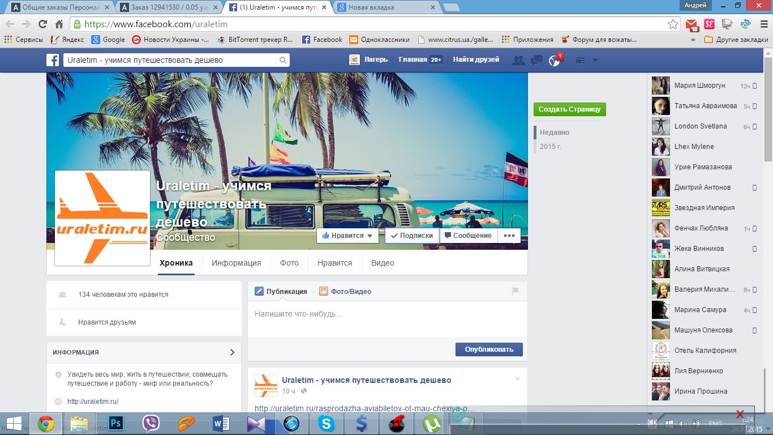Open the http://uraletim.ru/ link in info
The height and width of the screenshot is (435, 773).
click(93, 402)
